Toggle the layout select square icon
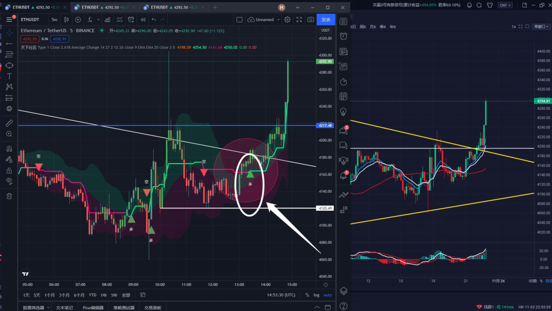The image size is (552, 311). click(239, 20)
